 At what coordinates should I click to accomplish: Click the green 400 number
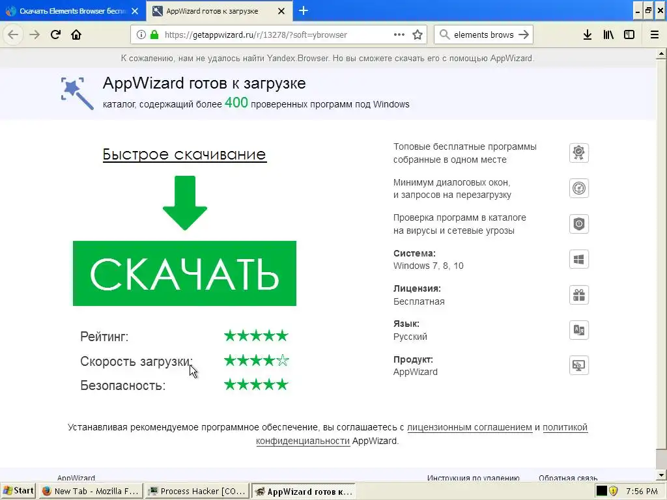click(x=236, y=102)
